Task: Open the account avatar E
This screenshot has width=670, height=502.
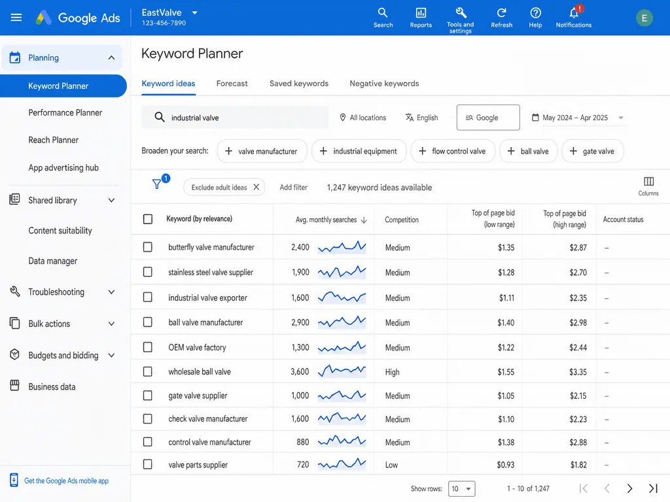Action: click(x=644, y=18)
